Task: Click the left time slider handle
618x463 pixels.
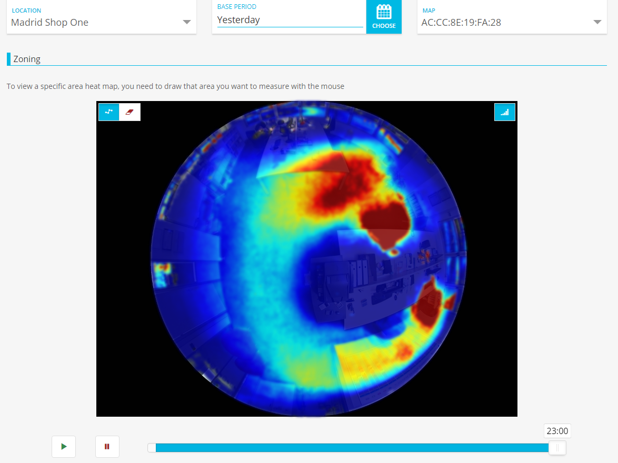Action: pyautogui.click(x=152, y=448)
